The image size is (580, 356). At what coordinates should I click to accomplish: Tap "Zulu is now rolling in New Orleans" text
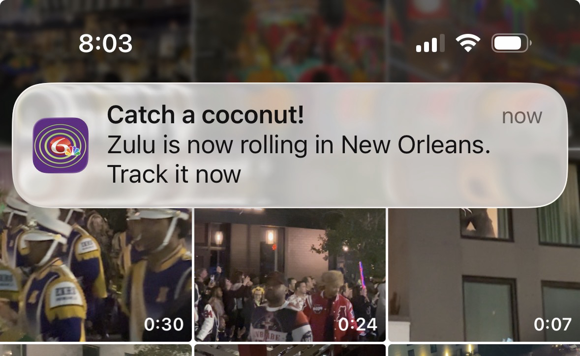(299, 145)
